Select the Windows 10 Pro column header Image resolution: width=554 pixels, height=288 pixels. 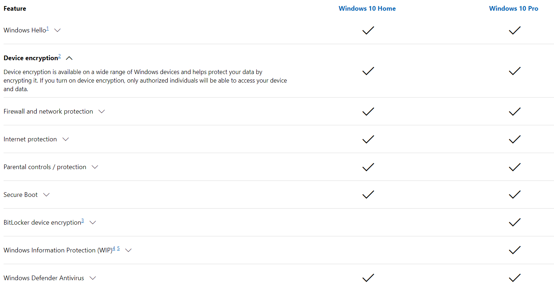click(514, 8)
